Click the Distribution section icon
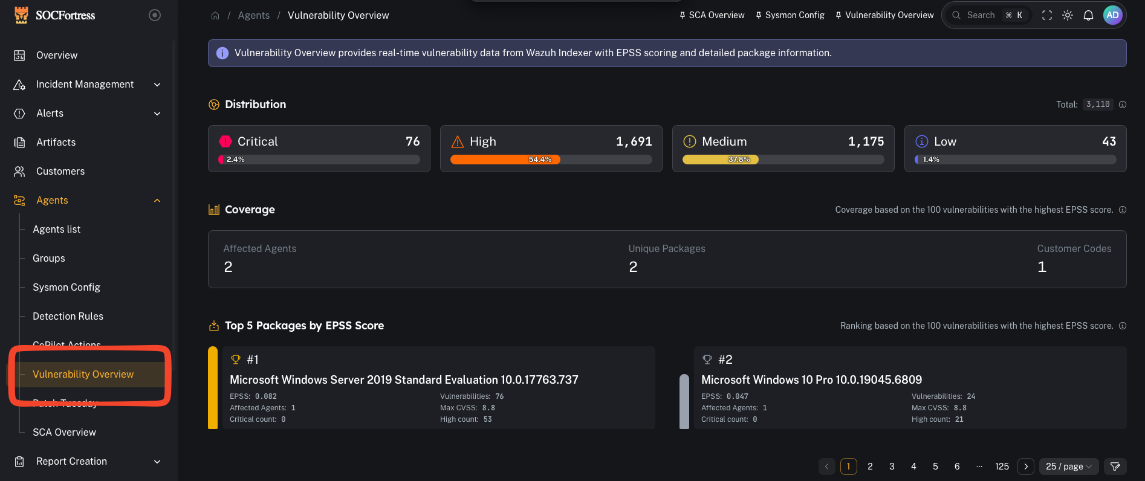Viewport: 1145px width, 481px height. click(x=214, y=105)
